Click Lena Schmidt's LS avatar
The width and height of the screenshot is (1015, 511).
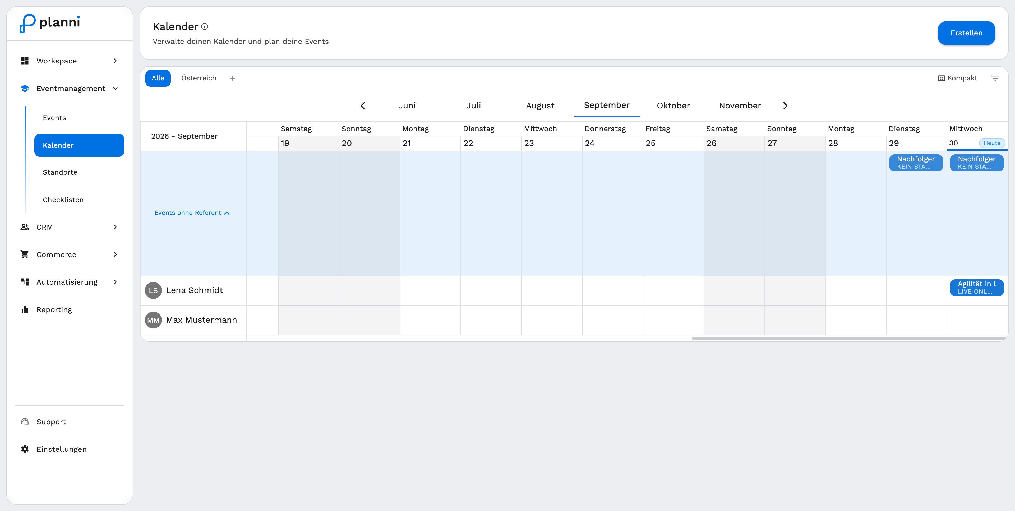(x=153, y=290)
